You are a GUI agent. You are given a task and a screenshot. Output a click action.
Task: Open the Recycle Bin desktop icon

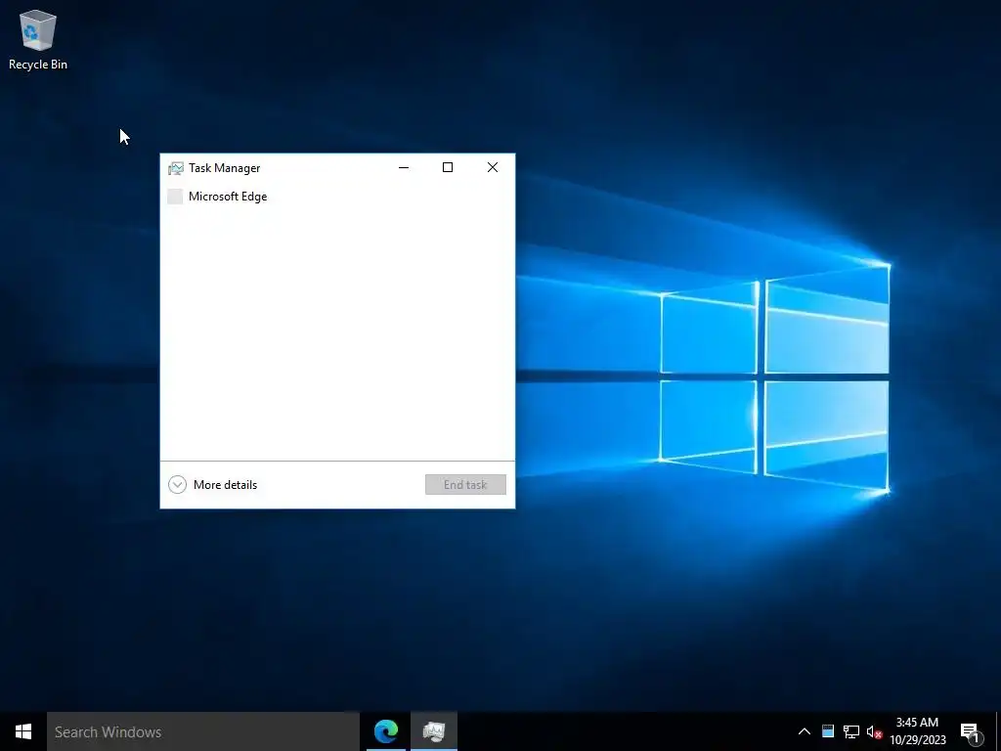coord(38,39)
